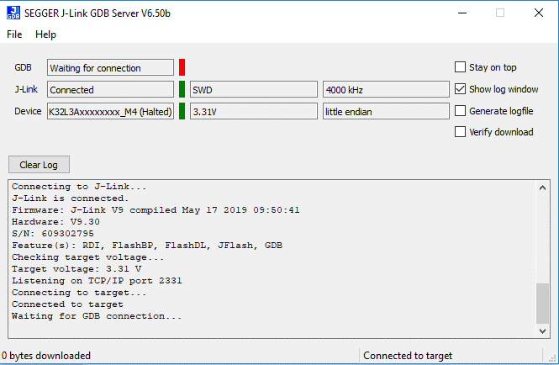This screenshot has width=559, height=365.
Task: Open the Help menu
Action: click(45, 34)
